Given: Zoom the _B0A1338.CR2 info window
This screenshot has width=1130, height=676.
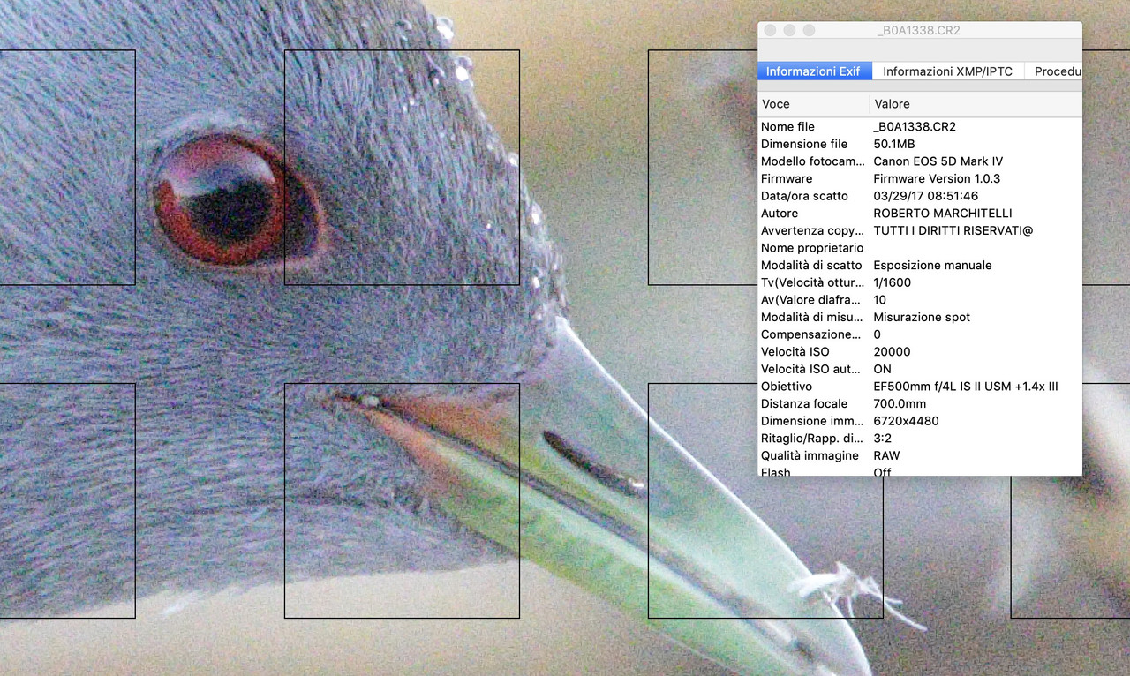Looking at the screenshot, I should coord(809,30).
